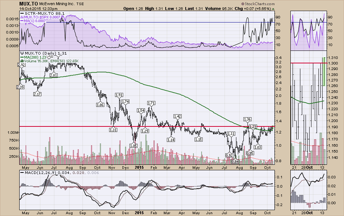The image size is (344, 216).
Task: Click the 1.300 price label in zoom panel
Action: pyautogui.click(x=333, y=63)
